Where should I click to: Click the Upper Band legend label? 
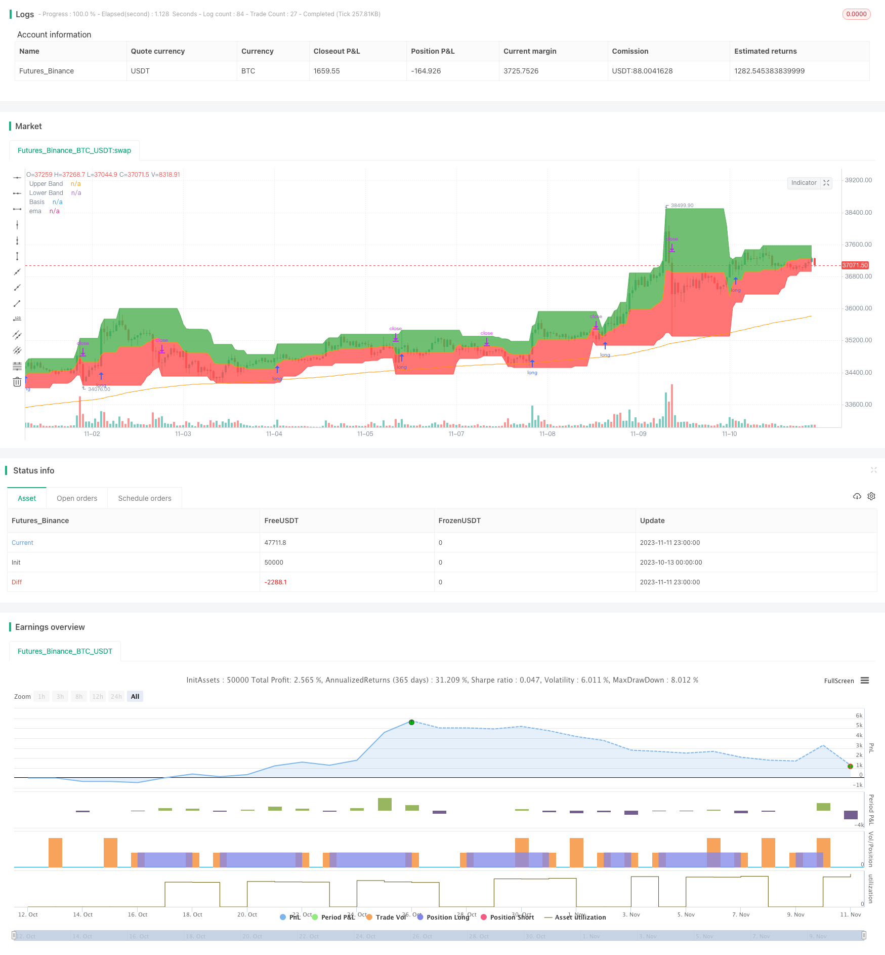[x=46, y=184]
